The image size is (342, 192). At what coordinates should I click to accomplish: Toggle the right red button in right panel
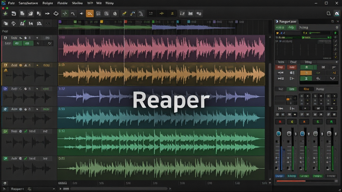(x=292, y=67)
